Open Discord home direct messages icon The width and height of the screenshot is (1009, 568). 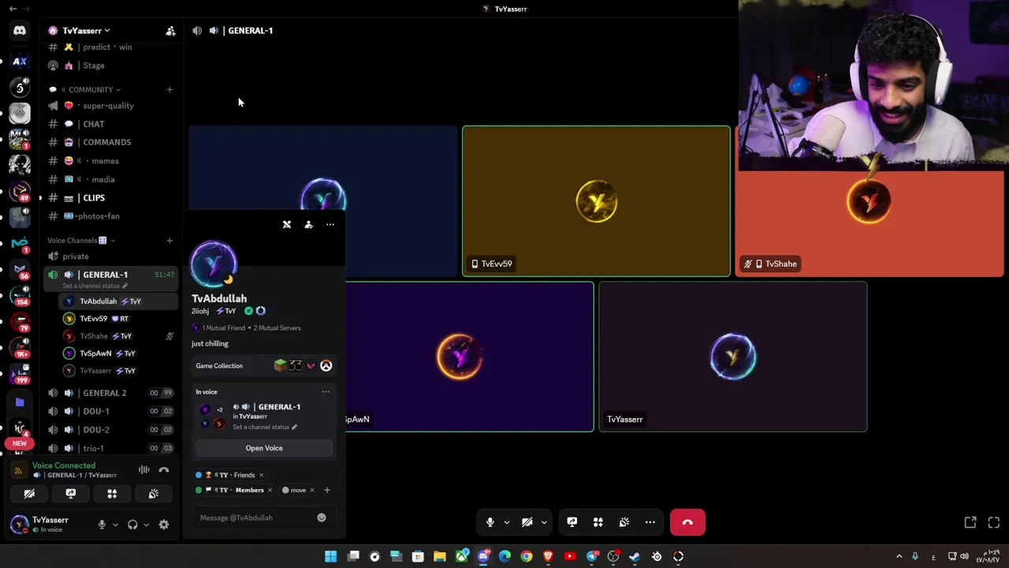(20, 31)
